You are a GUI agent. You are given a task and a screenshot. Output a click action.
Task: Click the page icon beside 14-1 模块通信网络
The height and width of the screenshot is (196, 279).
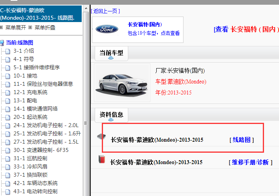pos(7,109)
